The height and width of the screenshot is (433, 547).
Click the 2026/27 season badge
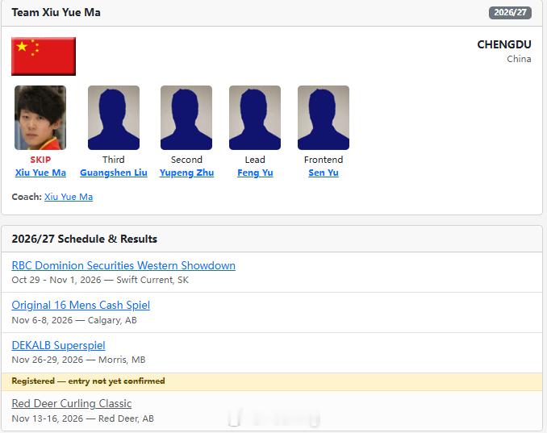pos(510,13)
